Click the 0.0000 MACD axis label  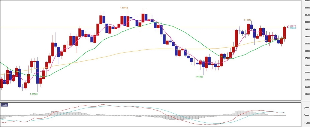click(x=306, y=115)
